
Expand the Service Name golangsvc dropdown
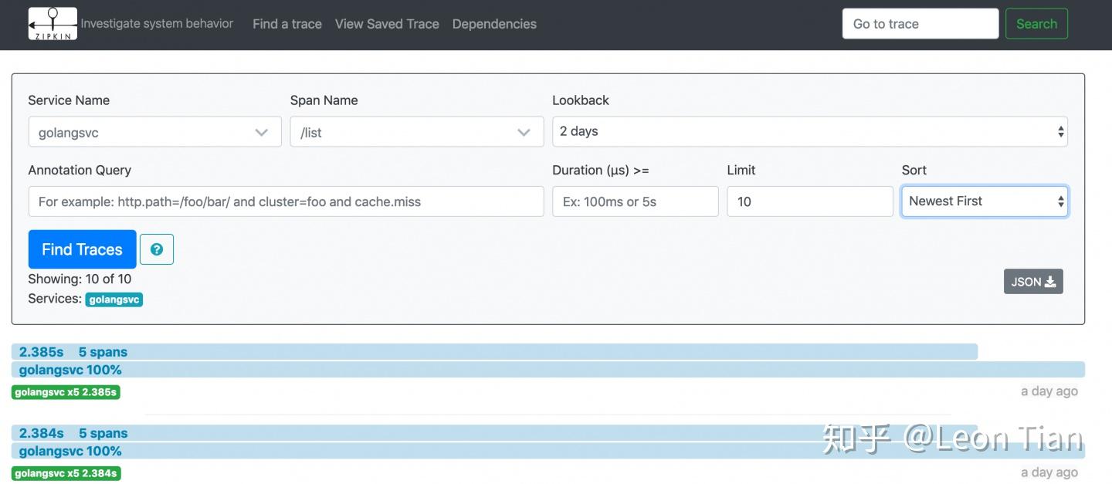pyautogui.click(x=154, y=132)
